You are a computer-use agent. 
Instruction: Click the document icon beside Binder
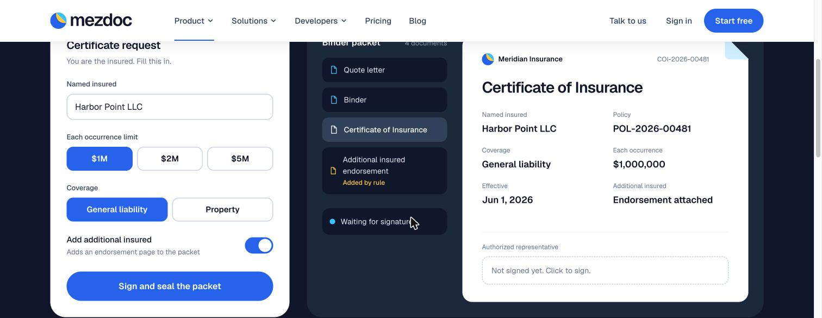tap(334, 99)
